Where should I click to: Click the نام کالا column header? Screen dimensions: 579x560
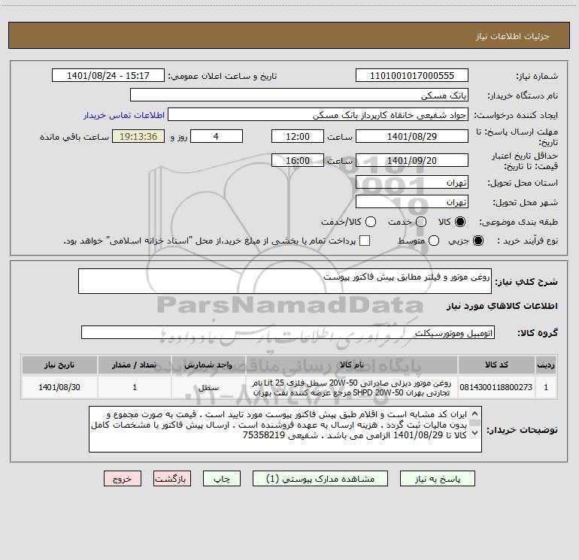pyautogui.click(x=352, y=365)
